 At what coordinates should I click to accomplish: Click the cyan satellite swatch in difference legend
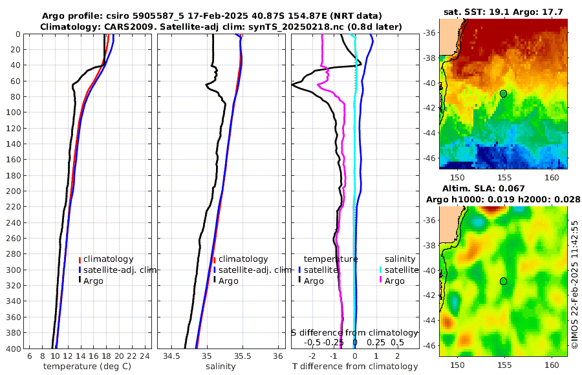[380, 270]
